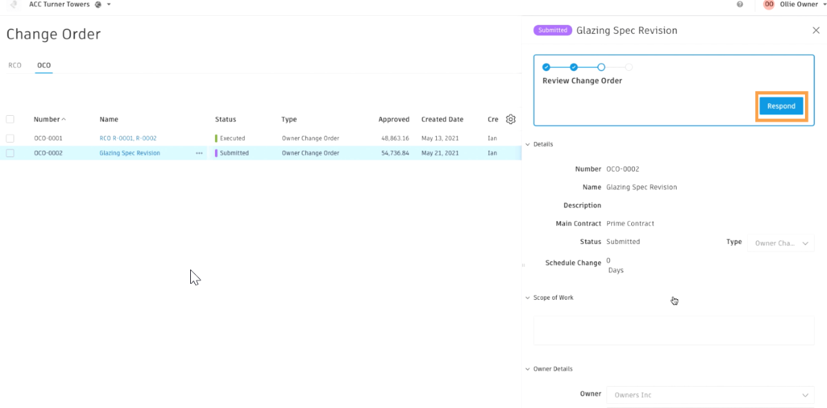
Task: Collapse the Details section
Action: pyautogui.click(x=528, y=144)
